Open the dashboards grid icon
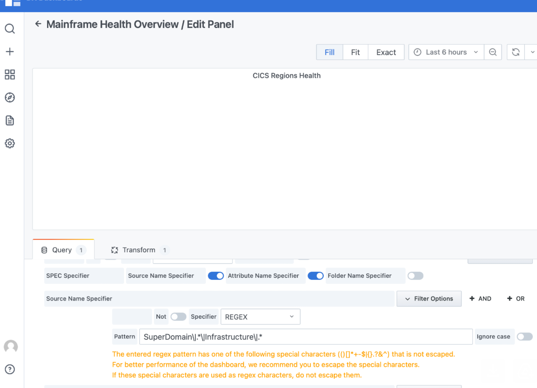Viewport: 537px width, 388px height. pos(10,75)
